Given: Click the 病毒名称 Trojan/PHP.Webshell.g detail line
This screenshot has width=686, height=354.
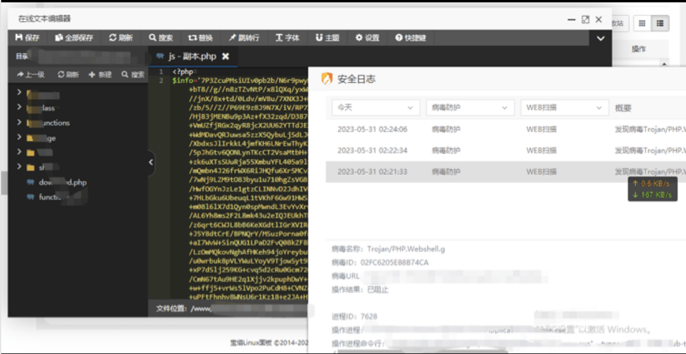Looking at the screenshot, I should (388, 249).
